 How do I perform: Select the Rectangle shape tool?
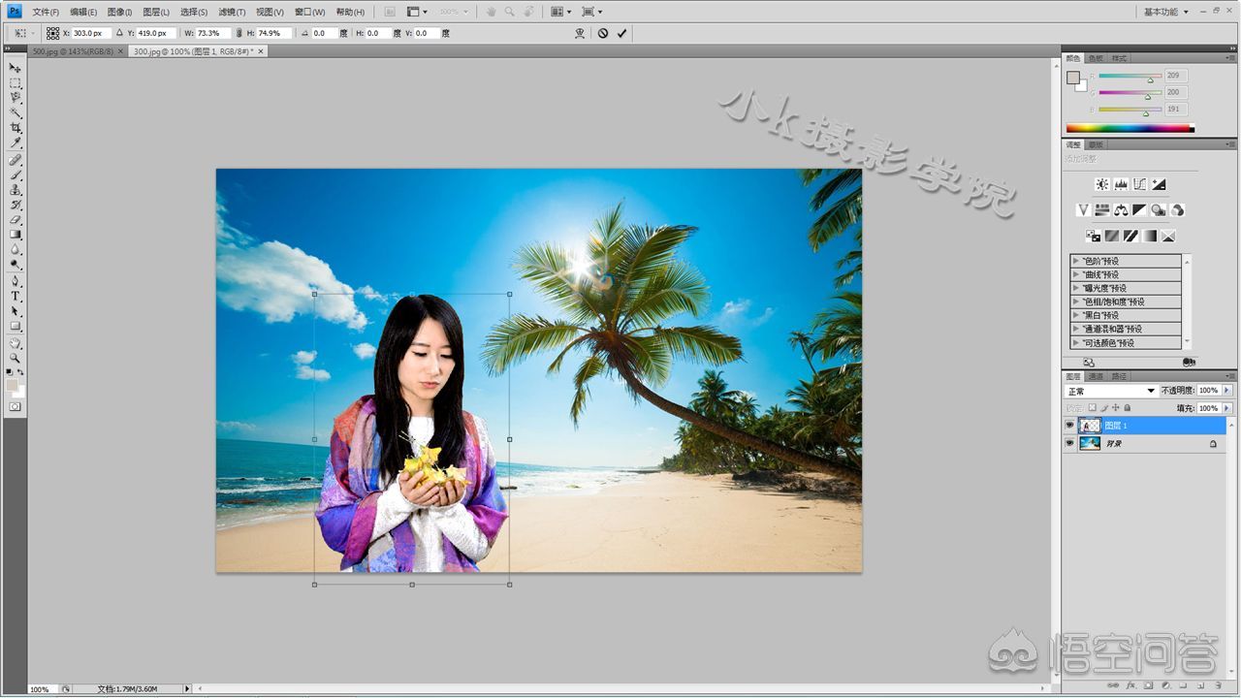(x=16, y=327)
